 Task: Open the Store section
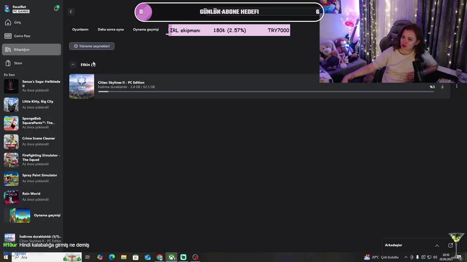31,63
